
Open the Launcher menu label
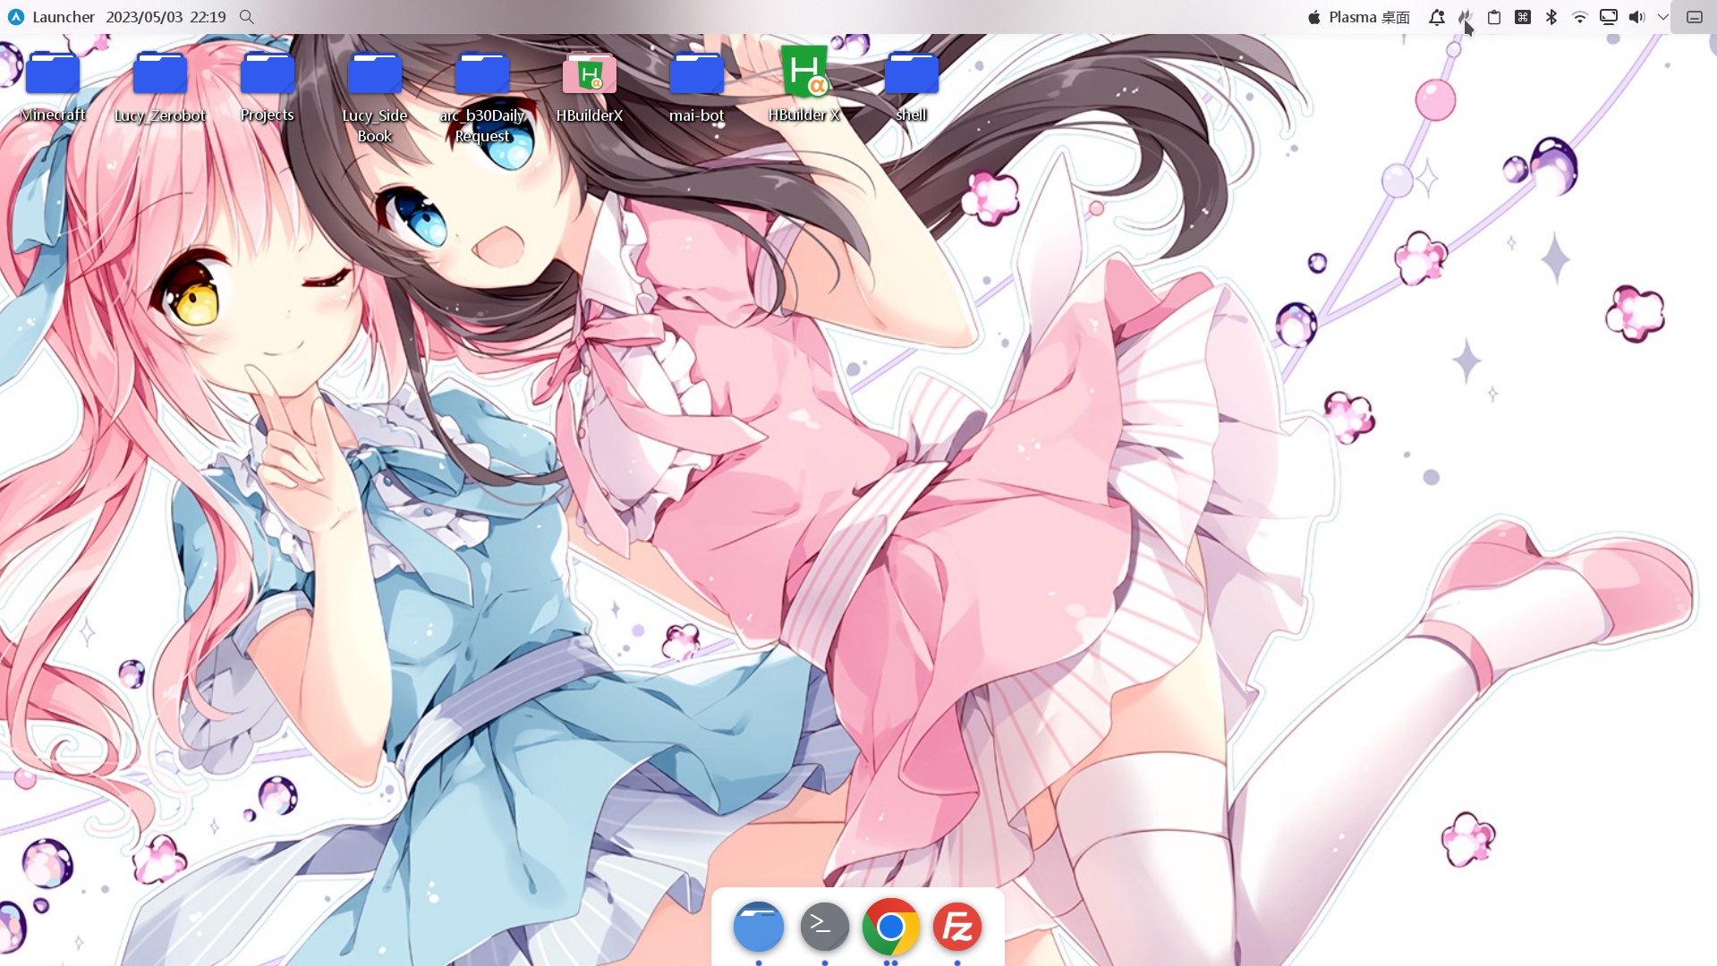(x=64, y=17)
